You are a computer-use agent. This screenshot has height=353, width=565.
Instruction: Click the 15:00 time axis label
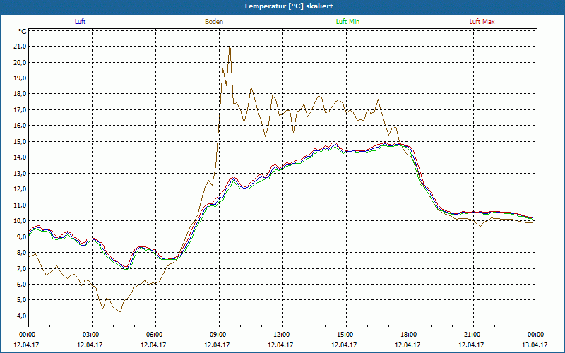pos(344,335)
